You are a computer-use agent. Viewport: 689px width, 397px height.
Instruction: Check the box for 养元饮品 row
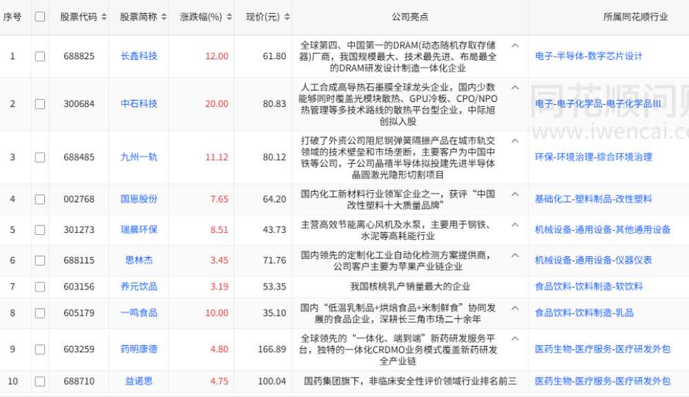(x=40, y=287)
